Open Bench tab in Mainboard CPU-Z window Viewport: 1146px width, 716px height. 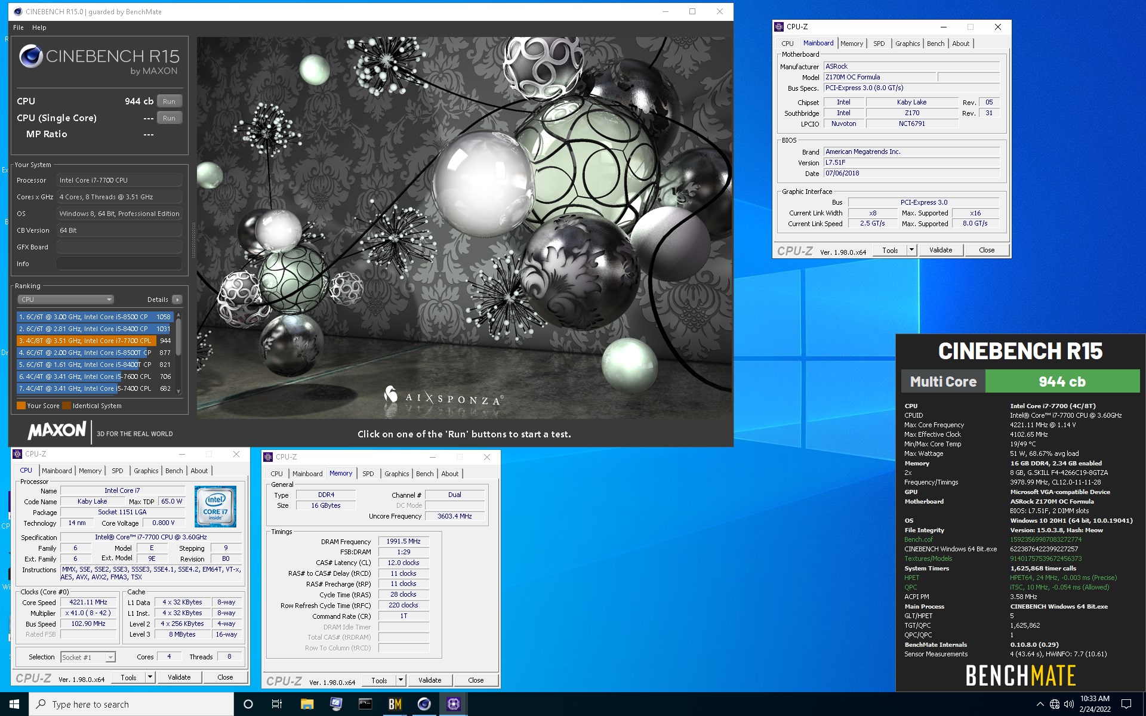935,44
